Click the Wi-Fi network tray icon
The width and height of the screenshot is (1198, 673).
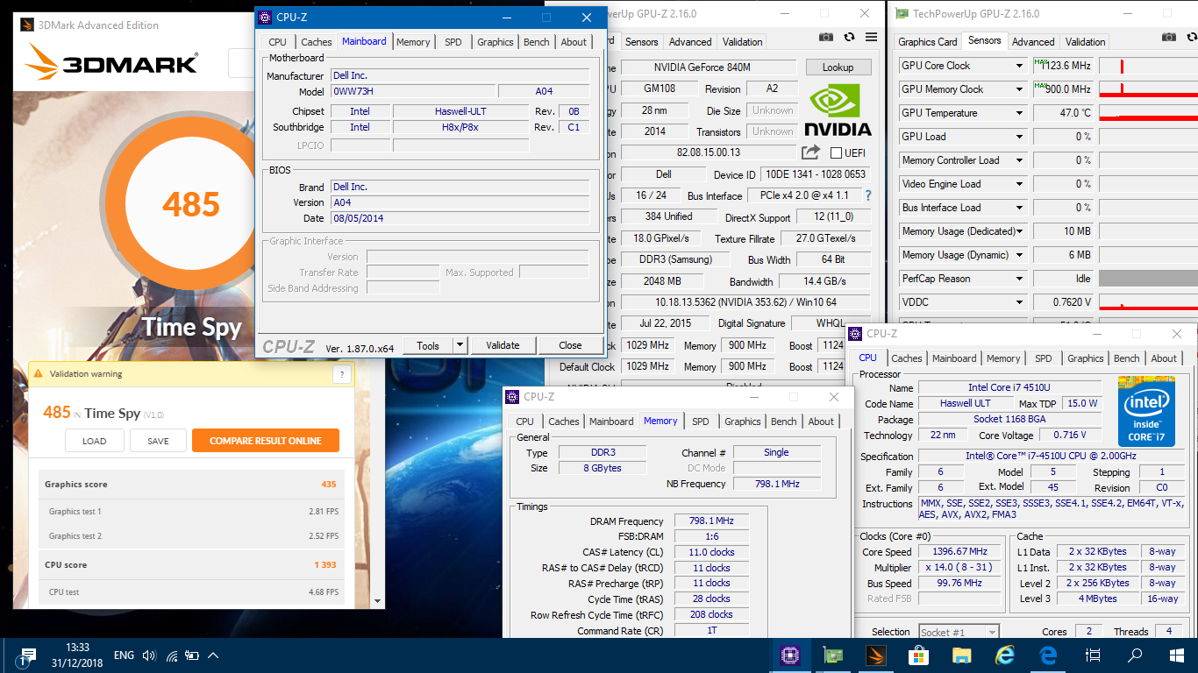click(x=172, y=655)
